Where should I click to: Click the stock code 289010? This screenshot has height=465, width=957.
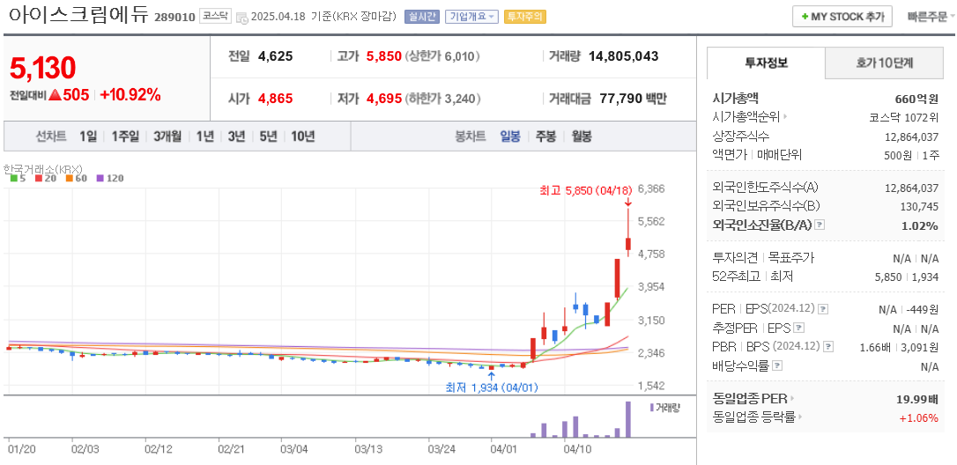(174, 17)
